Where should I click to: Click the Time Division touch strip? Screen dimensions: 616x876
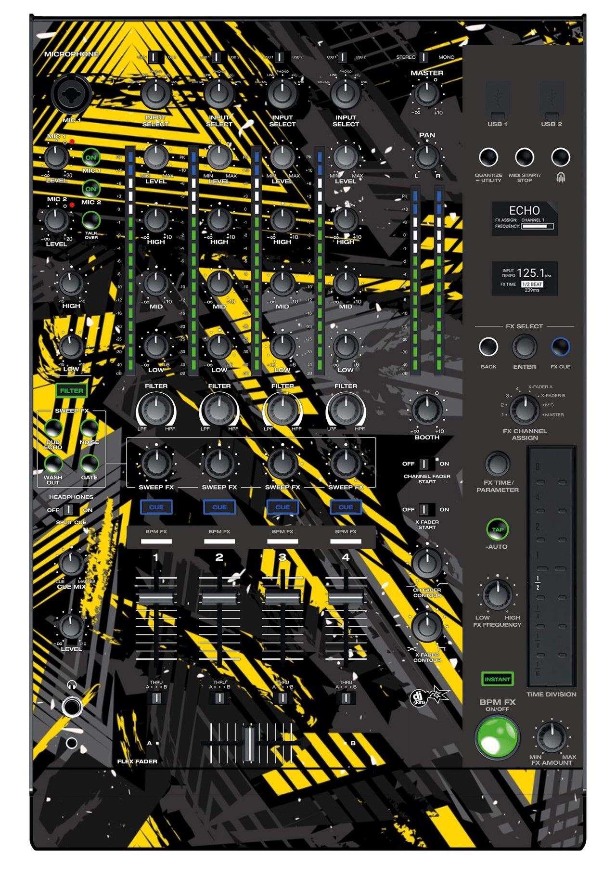551,567
